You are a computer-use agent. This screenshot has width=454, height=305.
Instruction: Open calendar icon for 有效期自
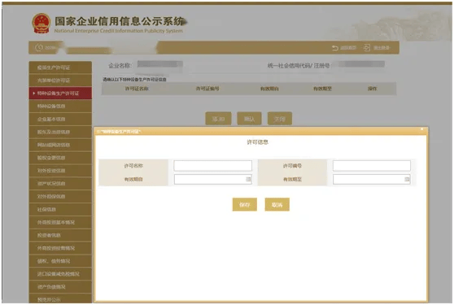[x=248, y=180]
